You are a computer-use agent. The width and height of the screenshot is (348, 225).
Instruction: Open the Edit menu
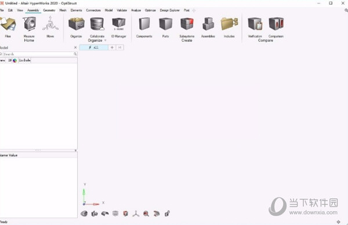(x=10, y=10)
